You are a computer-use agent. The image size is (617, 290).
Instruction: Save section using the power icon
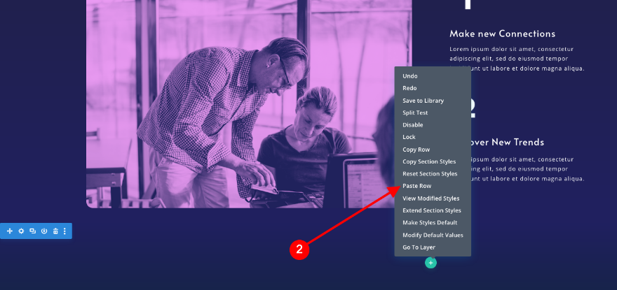click(44, 231)
